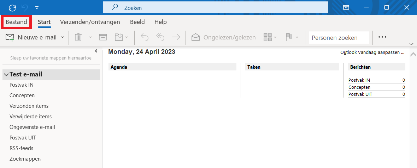Click the Reply All double-arrow icon
Image resolution: width=417 pixels, height=168 pixels.
(x=160, y=37)
